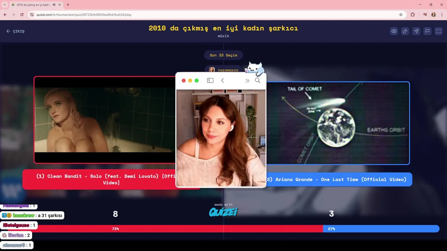447x251 pixels.
Task: Open the media control music icon
Action: [425, 15]
